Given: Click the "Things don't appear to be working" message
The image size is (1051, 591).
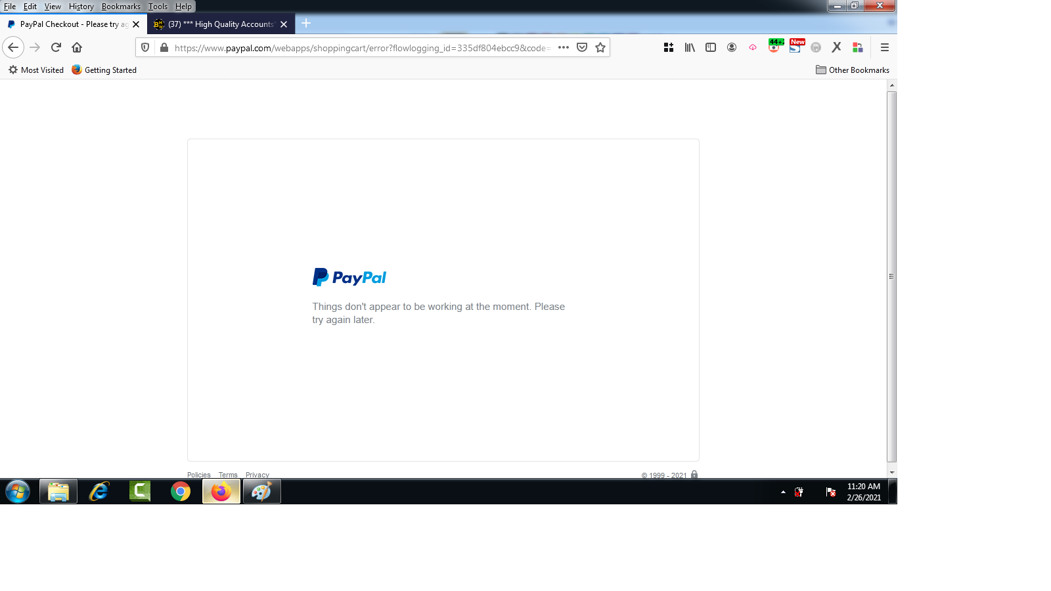Looking at the screenshot, I should (x=439, y=313).
